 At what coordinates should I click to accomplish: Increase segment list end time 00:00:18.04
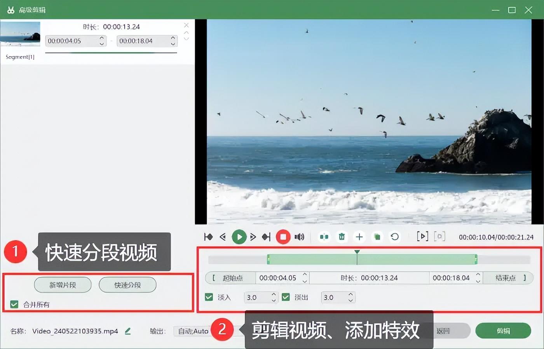point(173,38)
